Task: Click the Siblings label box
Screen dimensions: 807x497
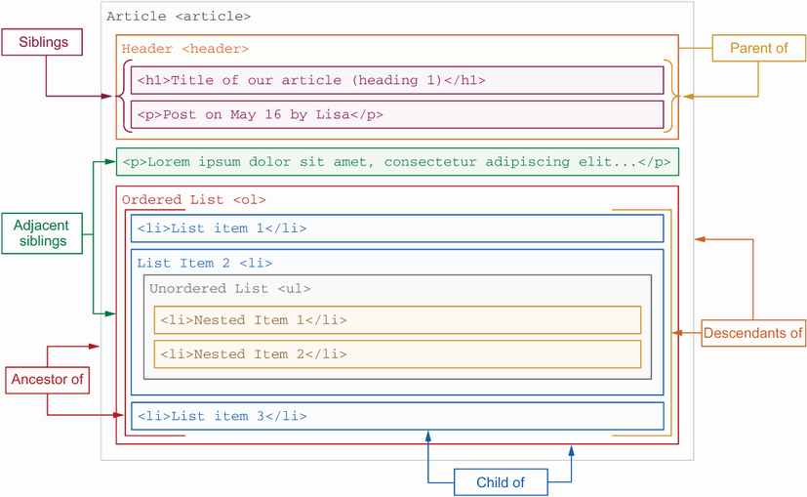Action: coord(43,43)
